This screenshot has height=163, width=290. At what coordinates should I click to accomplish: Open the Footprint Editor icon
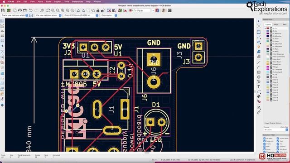pos(109,10)
